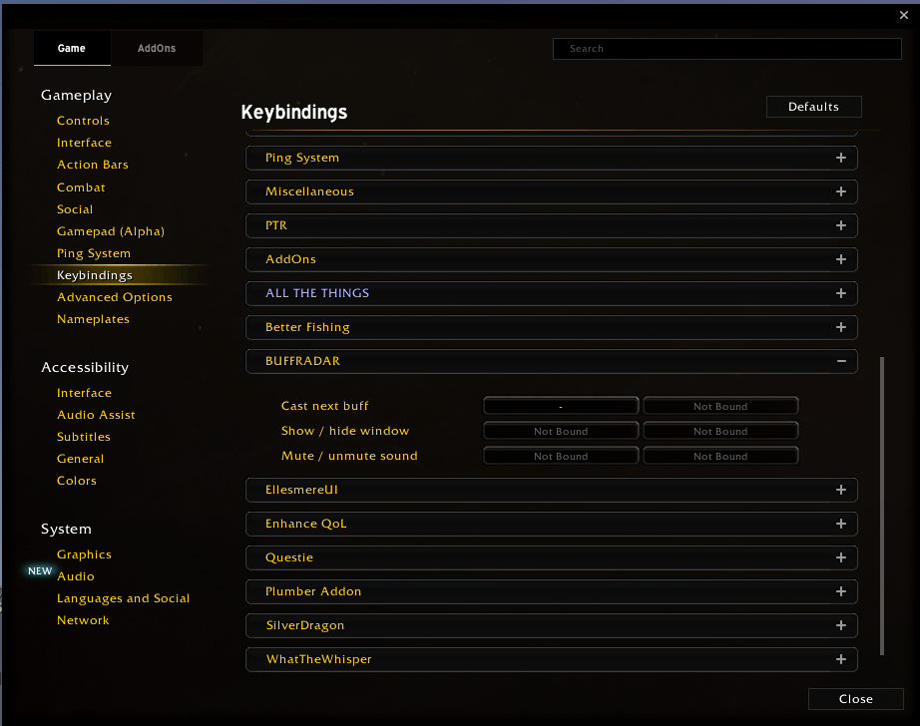The width and height of the screenshot is (920, 726).
Task: Reset keybindings with Defaults button
Action: click(814, 107)
